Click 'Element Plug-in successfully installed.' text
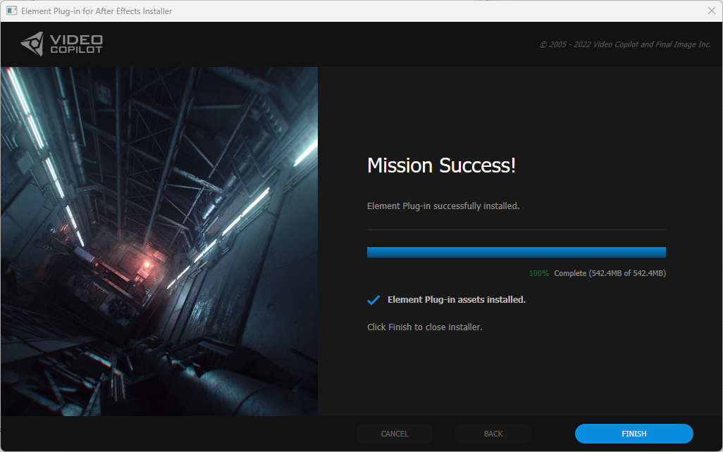 tap(443, 206)
